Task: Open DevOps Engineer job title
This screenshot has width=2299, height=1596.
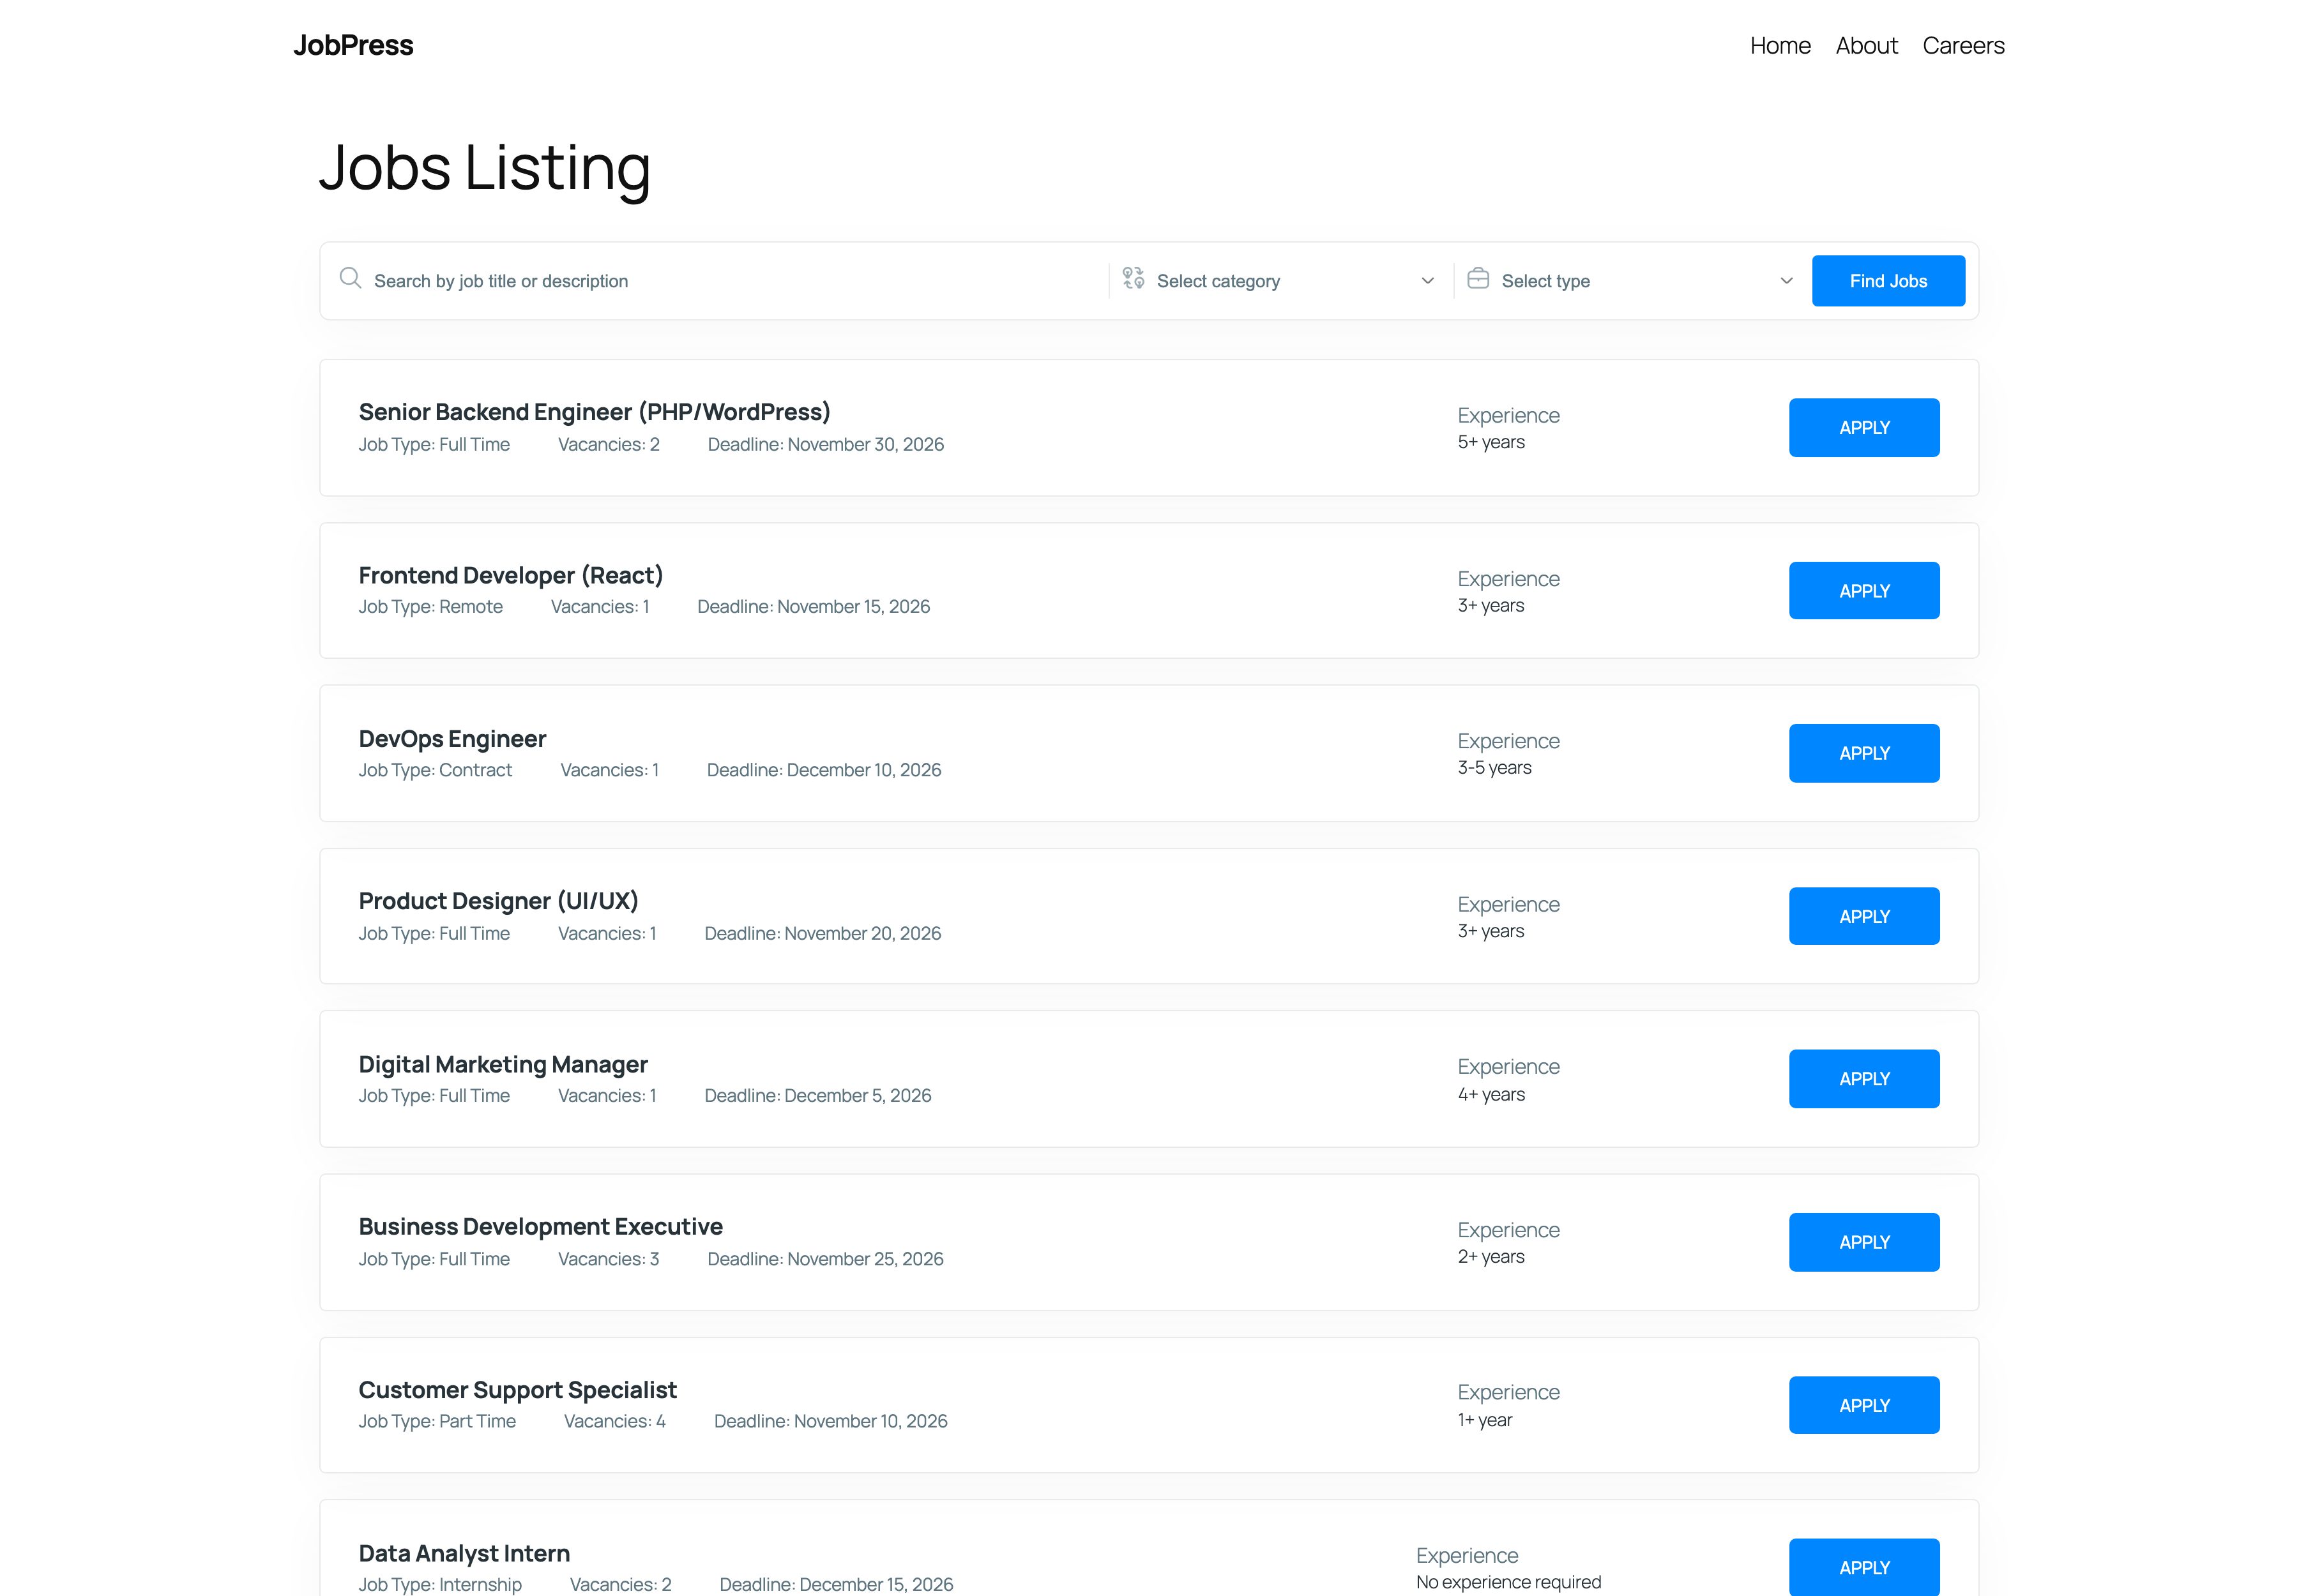Action: [x=452, y=738]
